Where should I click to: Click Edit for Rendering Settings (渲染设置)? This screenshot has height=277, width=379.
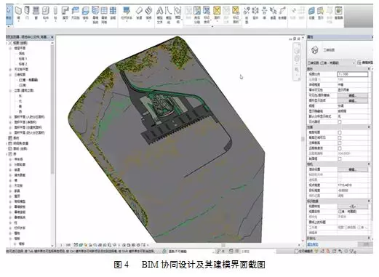[352, 169]
